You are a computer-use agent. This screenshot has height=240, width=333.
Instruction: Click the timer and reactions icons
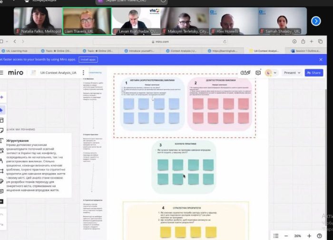[x=245, y=73]
